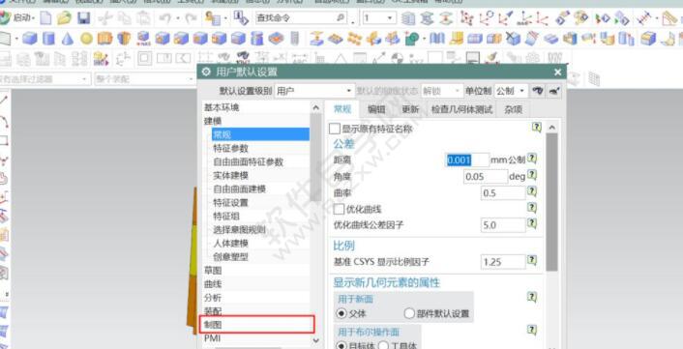683x349 pixels.
Task: Open the 整个装配 selection scope dropdown
Action: pos(144,79)
